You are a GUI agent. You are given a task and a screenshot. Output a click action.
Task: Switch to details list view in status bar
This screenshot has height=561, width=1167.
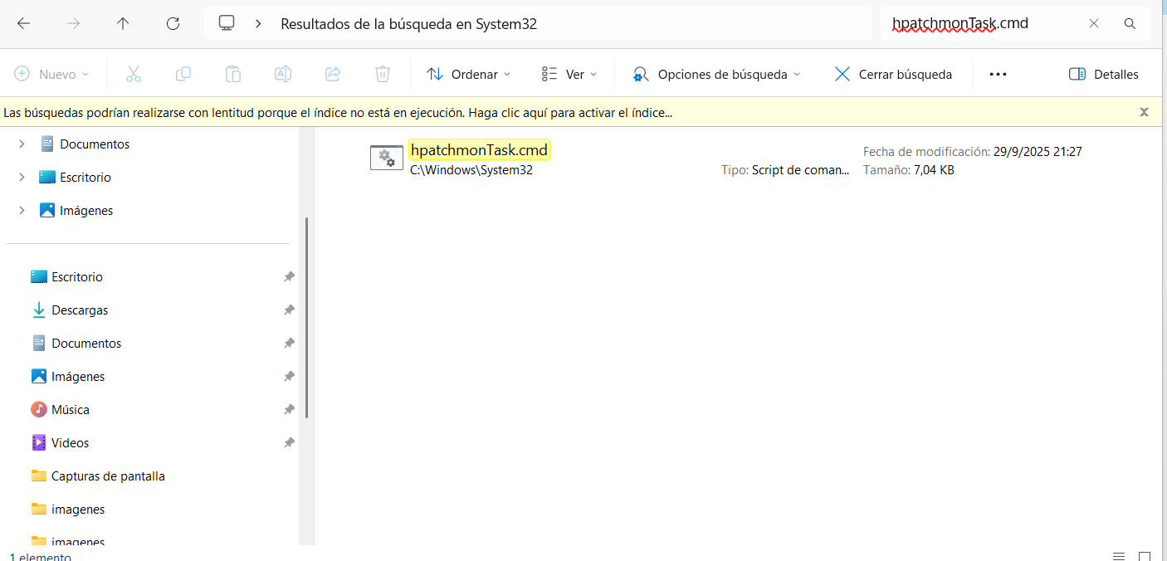click(x=1119, y=556)
